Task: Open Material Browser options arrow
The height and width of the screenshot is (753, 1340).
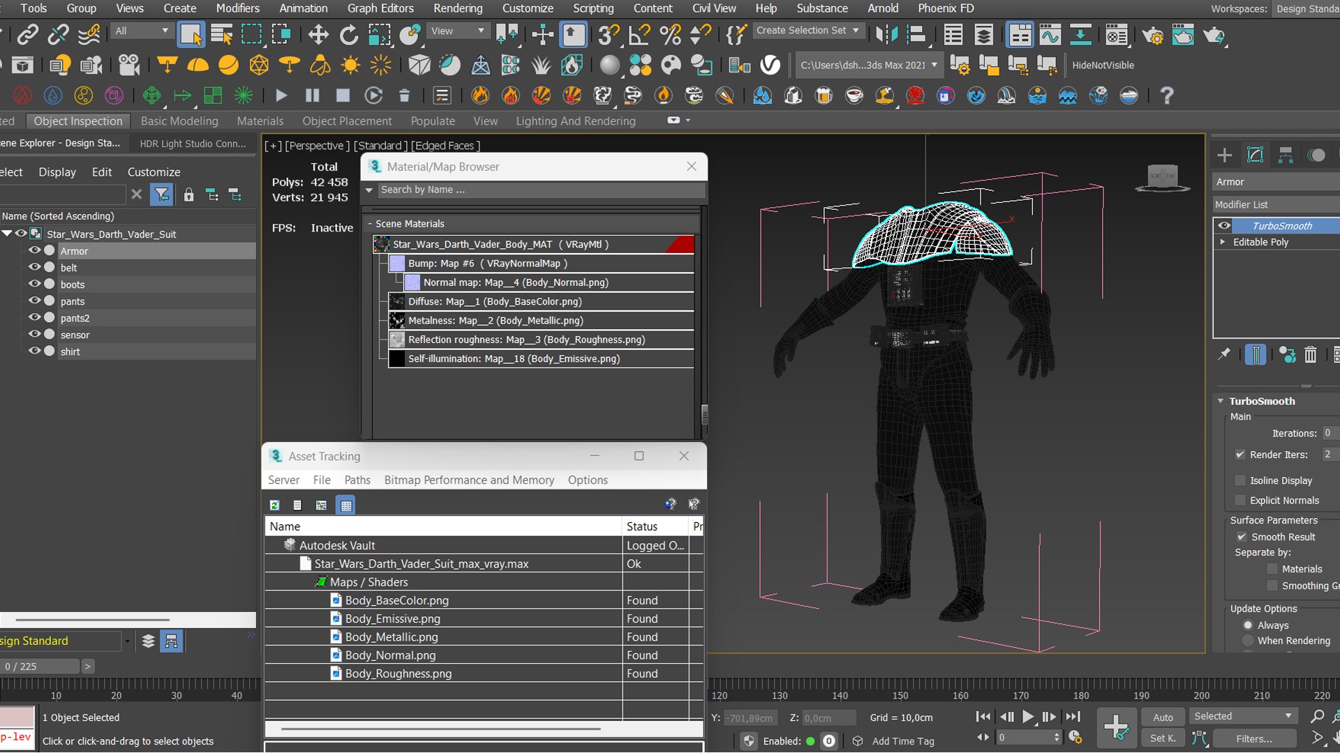Action: pos(369,190)
